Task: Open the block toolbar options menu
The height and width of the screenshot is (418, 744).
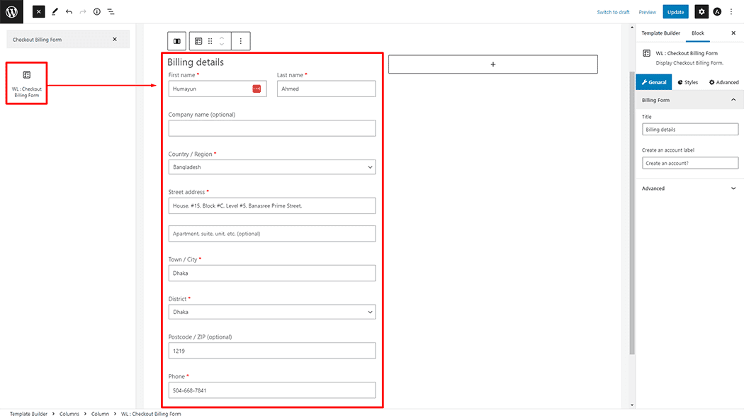Action: [240, 41]
